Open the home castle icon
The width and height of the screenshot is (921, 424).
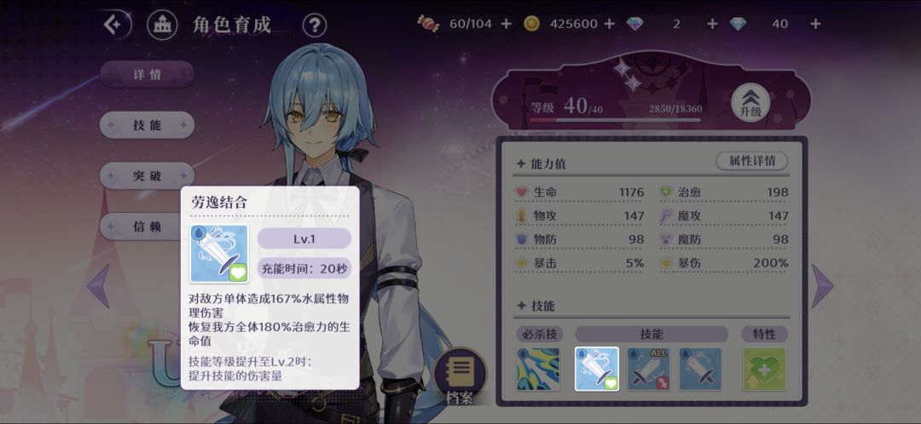(162, 26)
